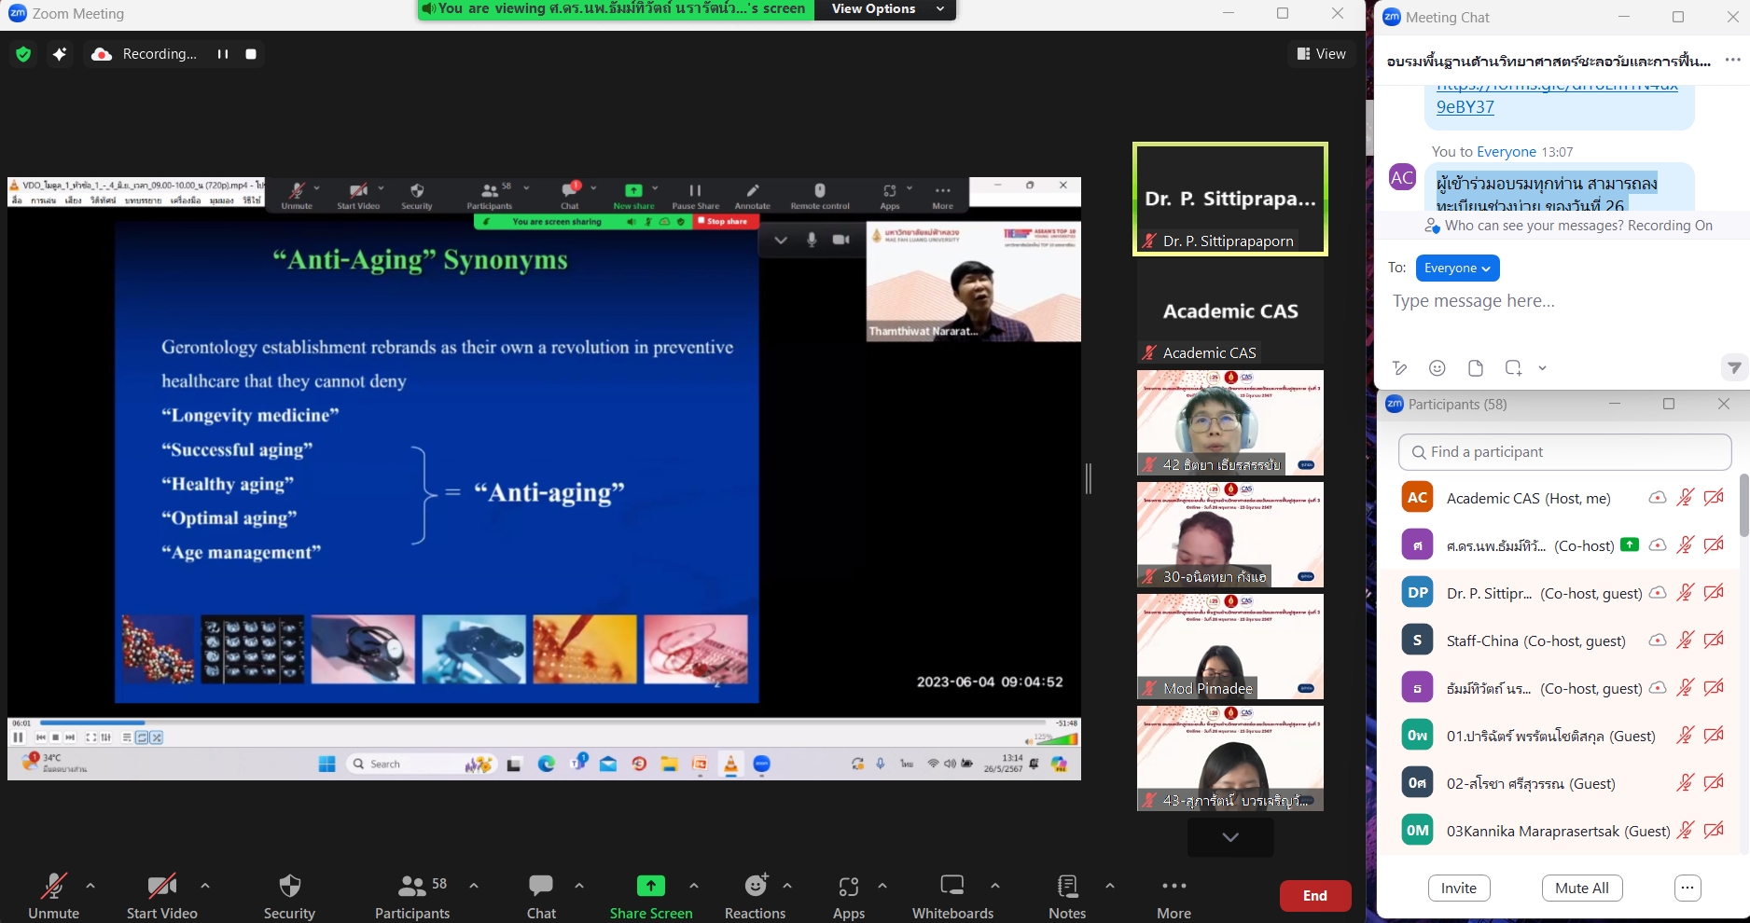Click the Apps icon in toolbar
The height and width of the screenshot is (923, 1750).
pos(848,894)
